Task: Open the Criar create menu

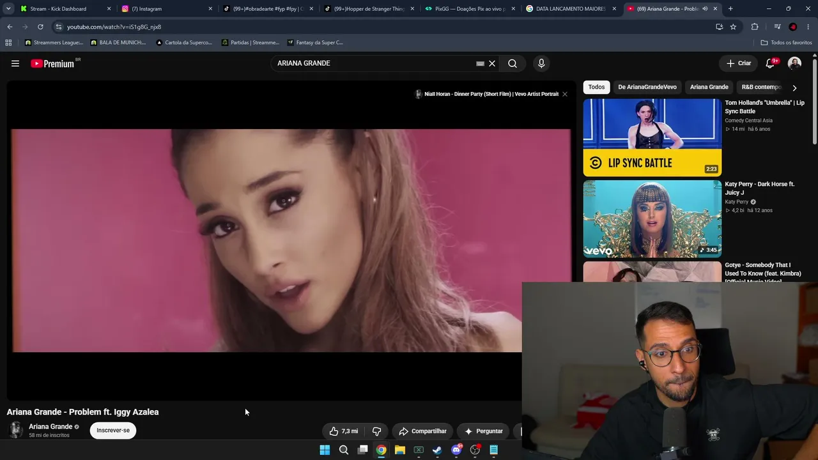Action: 739,63
